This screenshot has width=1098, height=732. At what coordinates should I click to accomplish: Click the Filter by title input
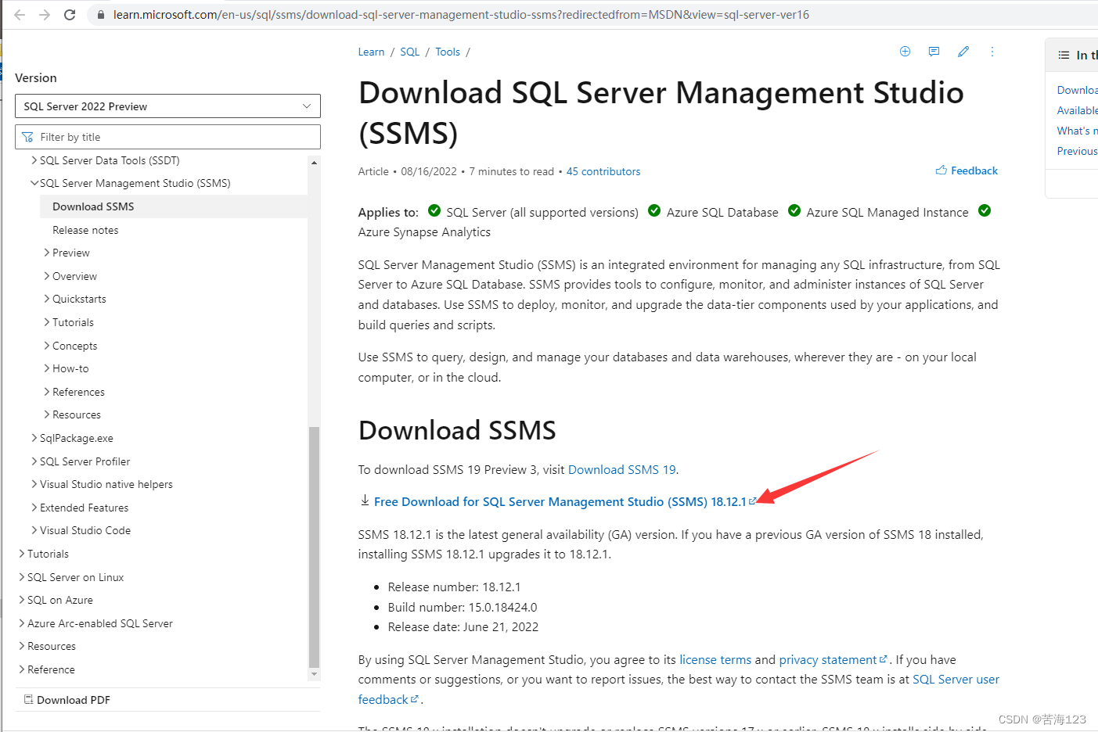click(167, 137)
